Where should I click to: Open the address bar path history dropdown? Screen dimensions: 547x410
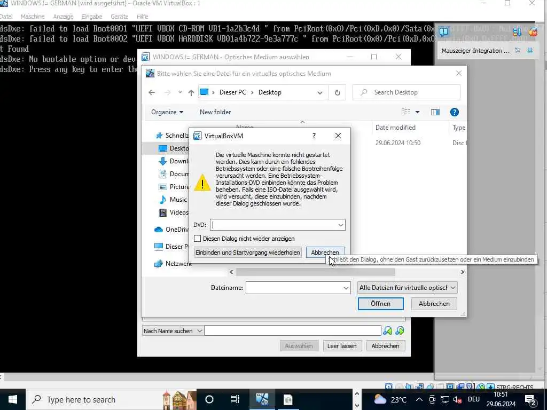point(320,92)
